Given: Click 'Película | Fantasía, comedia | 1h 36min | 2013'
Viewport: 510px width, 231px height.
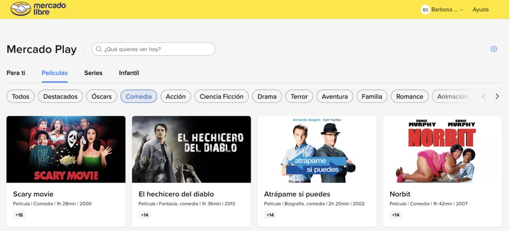Looking at the screenshot, I should [x=187, y=204].
